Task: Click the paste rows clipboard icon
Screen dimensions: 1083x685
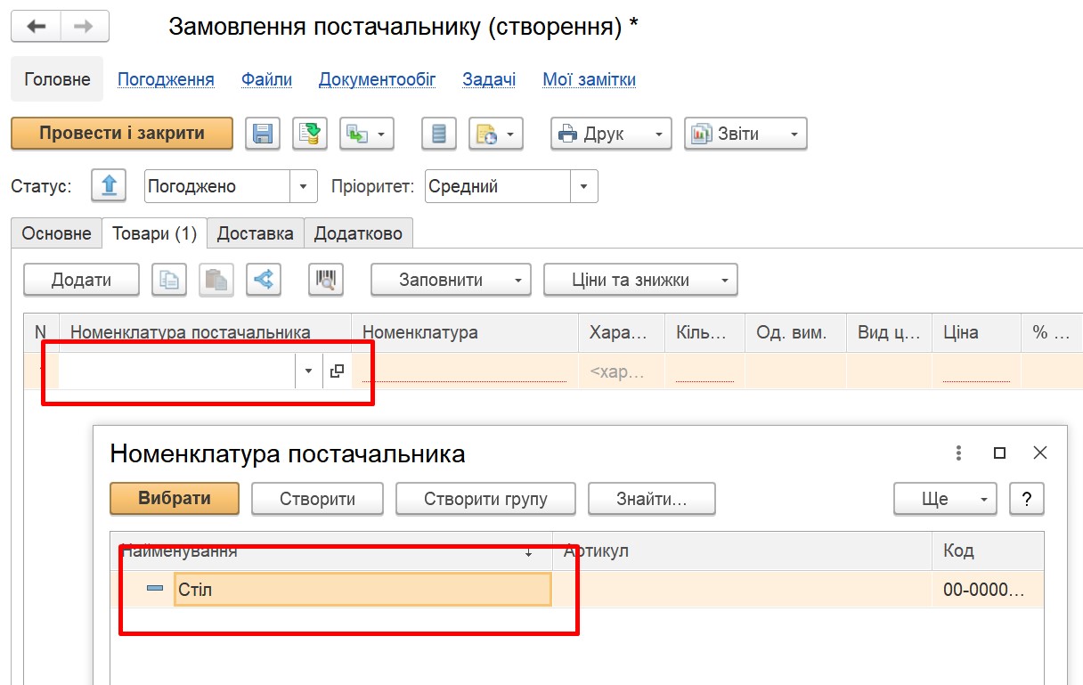Action: point(216,280)
